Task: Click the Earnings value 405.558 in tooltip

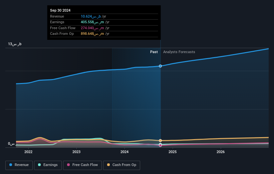Action: pyautogui.click(x=92, y=22)
